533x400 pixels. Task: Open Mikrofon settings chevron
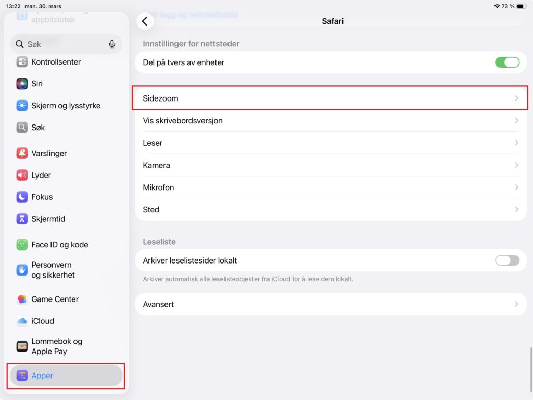coord(516,187)
